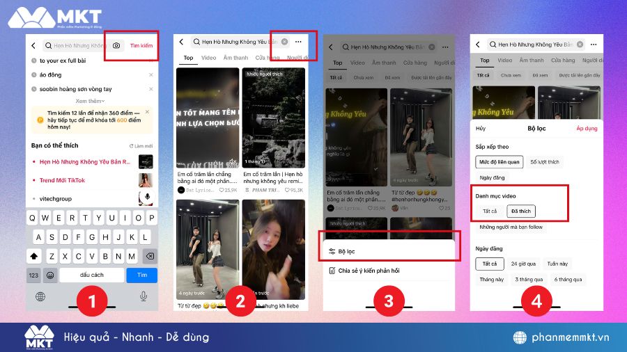Tap the keyboard backspace key
The image size is (627, 352).
150,256
